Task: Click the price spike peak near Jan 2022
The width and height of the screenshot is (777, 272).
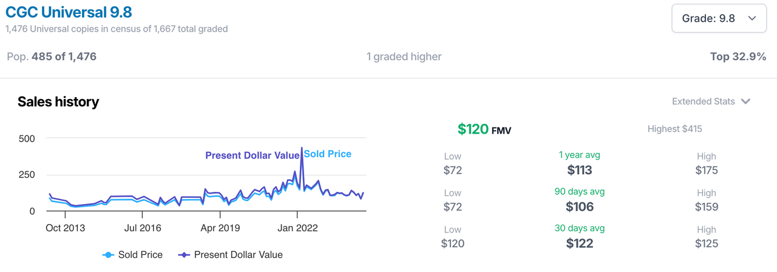Action: click(302, 148)
